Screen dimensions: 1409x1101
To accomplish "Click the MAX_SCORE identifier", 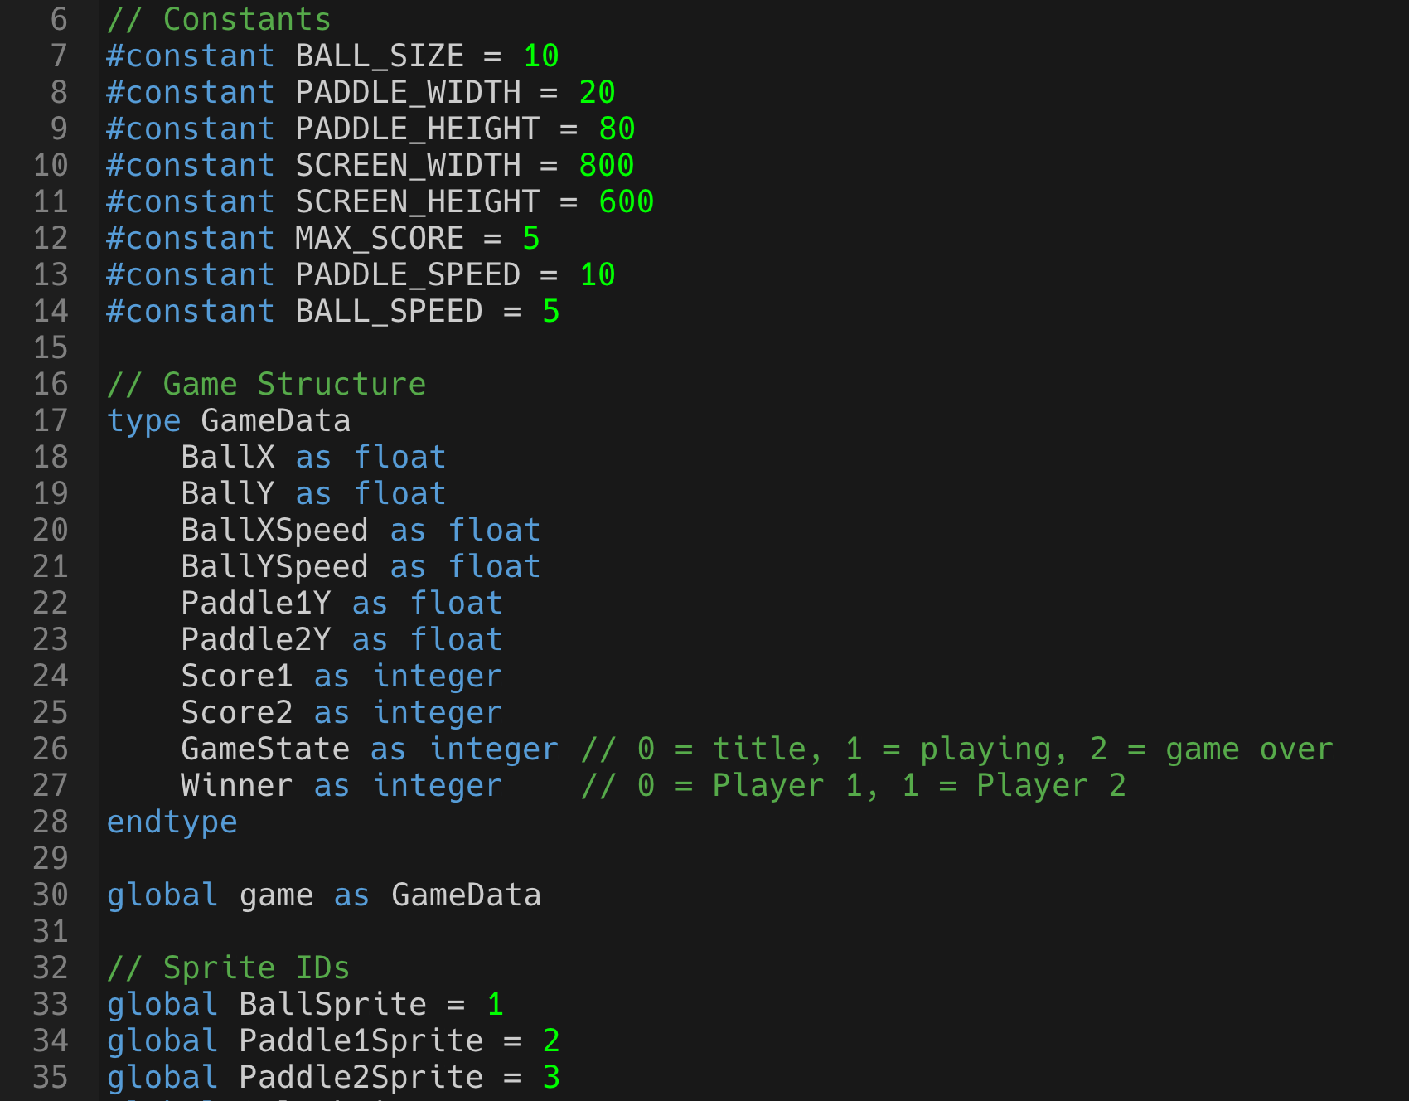I will pyautogui.click(x=380, y=238).
